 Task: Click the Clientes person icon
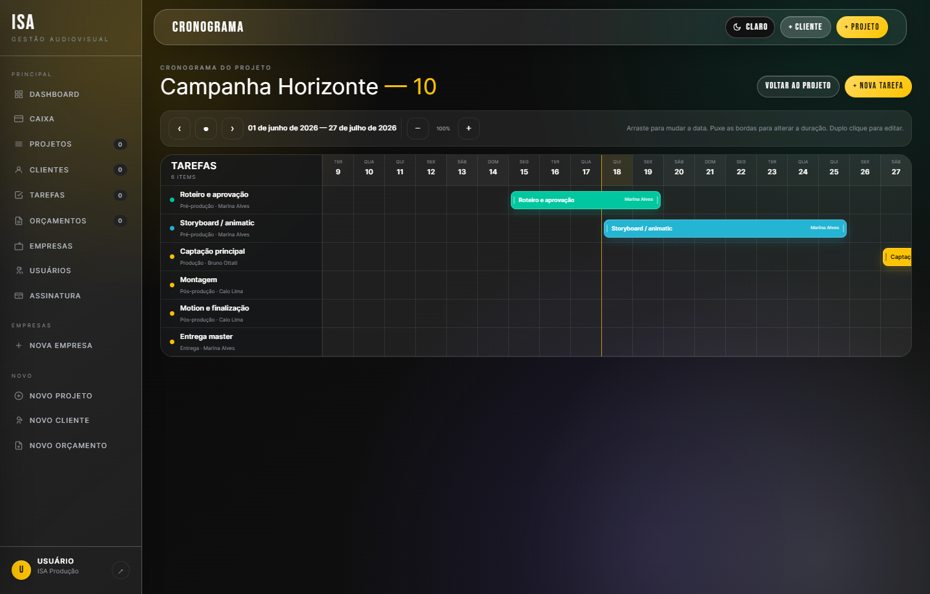(19, 170)
